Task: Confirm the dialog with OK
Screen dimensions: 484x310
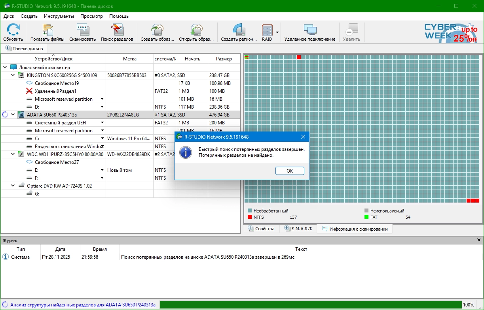Action: 290,171
